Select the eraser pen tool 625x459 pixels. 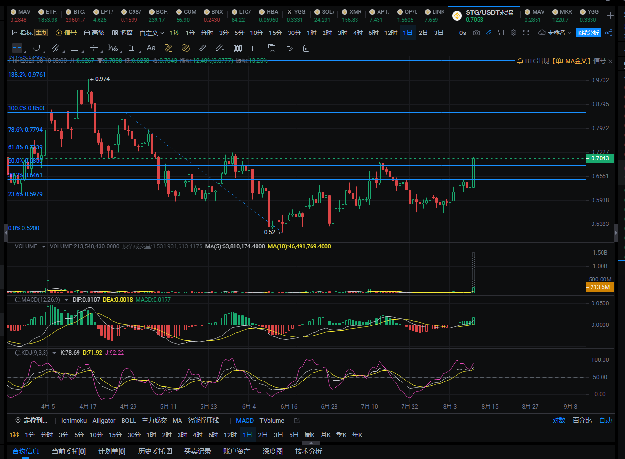220,48
